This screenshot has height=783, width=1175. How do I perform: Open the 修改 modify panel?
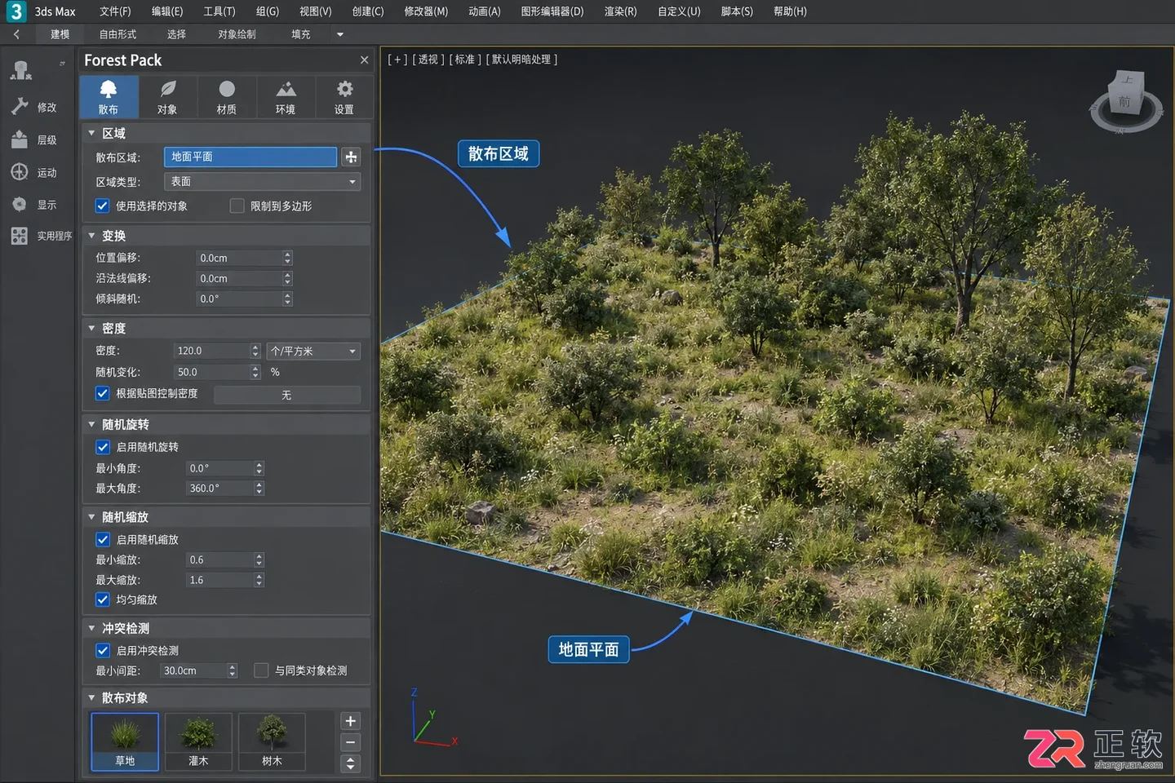pyautogui.click(x=35, y=107)
